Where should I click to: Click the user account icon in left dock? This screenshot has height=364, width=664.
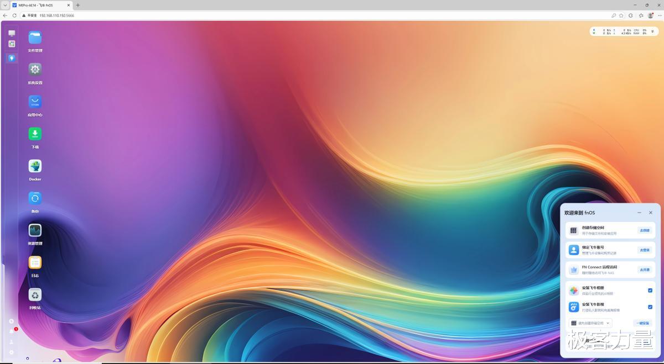(12, 341)
